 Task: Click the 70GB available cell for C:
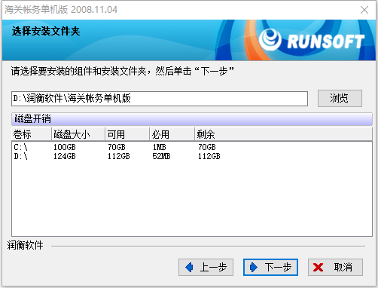(117, 147)
